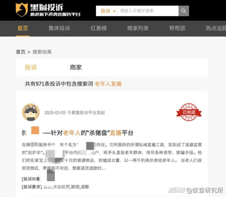Open the 首页 navigation tab

coord(23,28)
